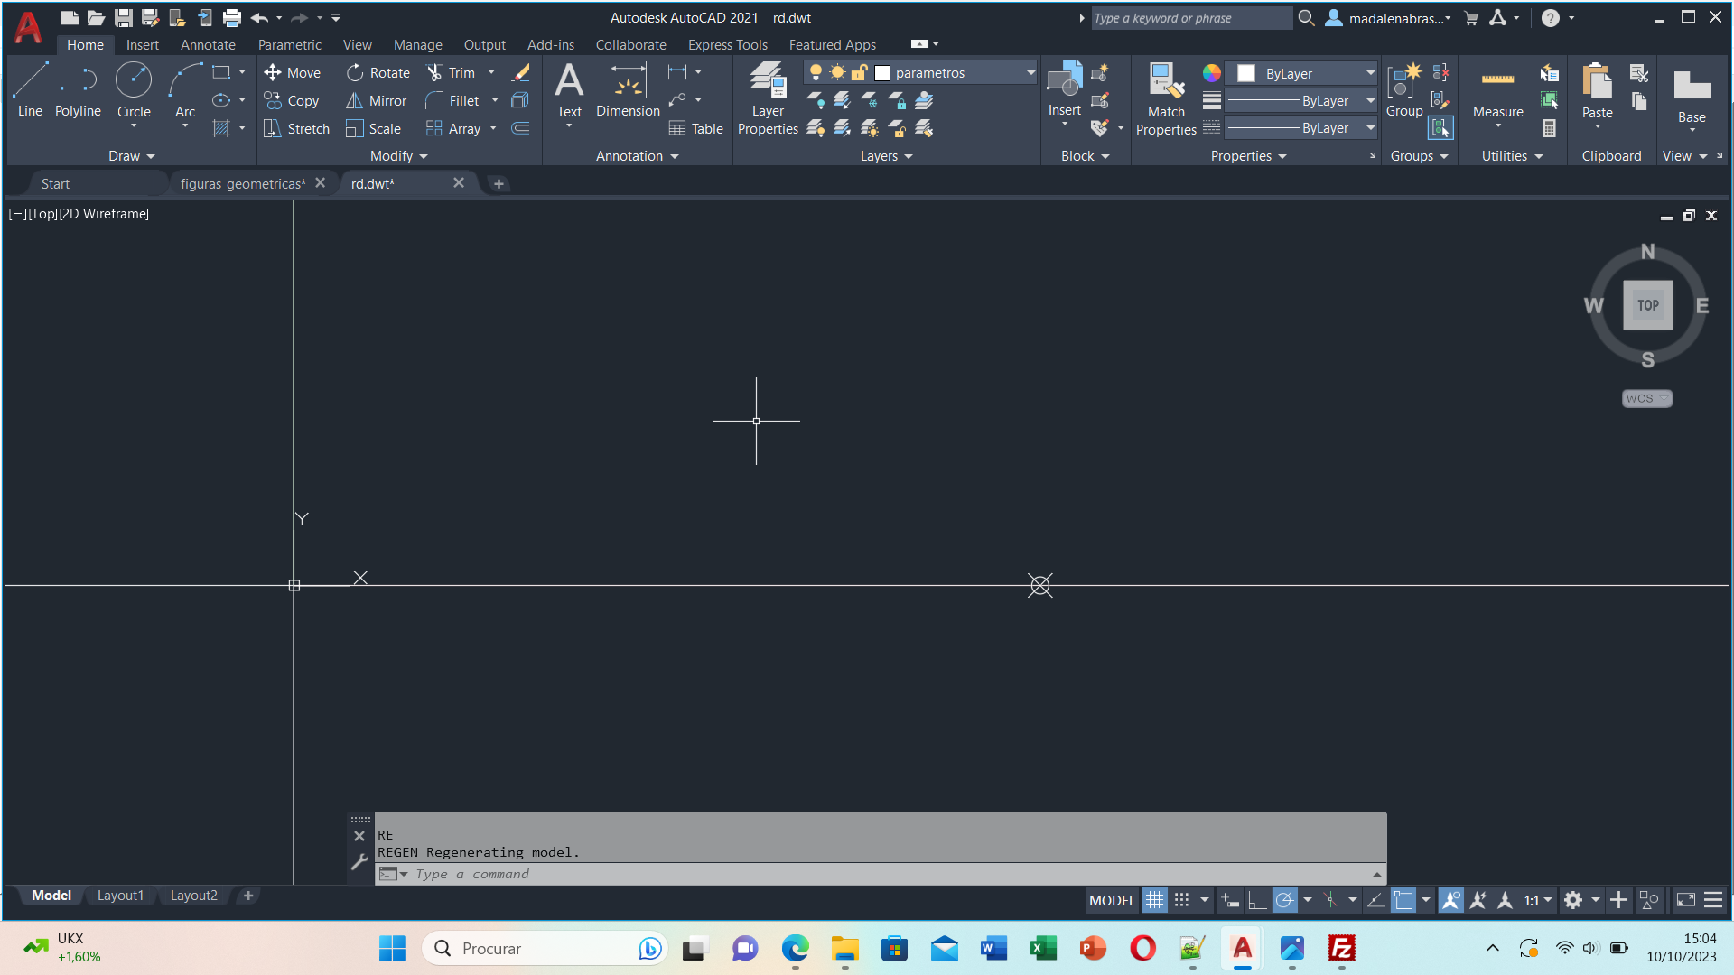Viewport: 1734px width, 975px height.
Task: Open annotation scale 1:1 dropdown
Action: 1538,900
